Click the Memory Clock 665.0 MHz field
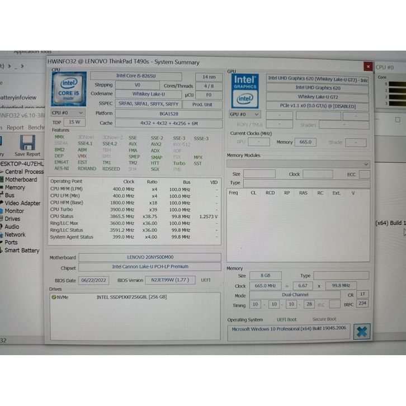The width and height of the screenshot is (406, 406). click(x=266, y=286)
